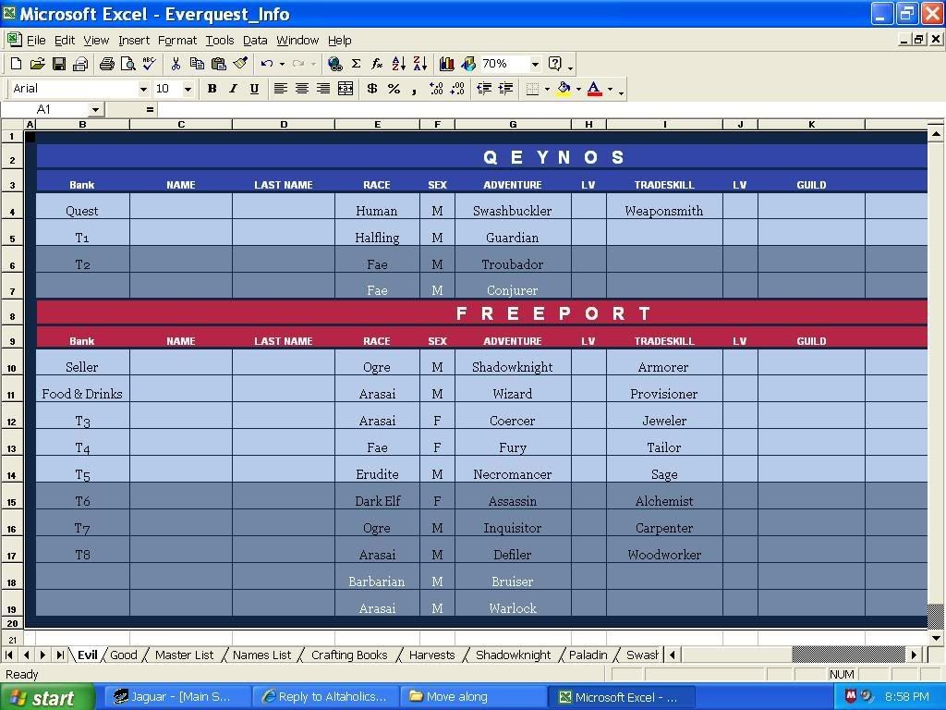Open the Reply to Altaholics taskbar button
The height and width of the screenshot is (710, 946).
[326, 697]
